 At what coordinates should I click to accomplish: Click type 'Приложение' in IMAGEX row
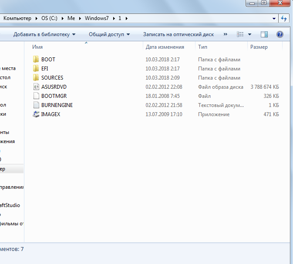pos(214,114)
